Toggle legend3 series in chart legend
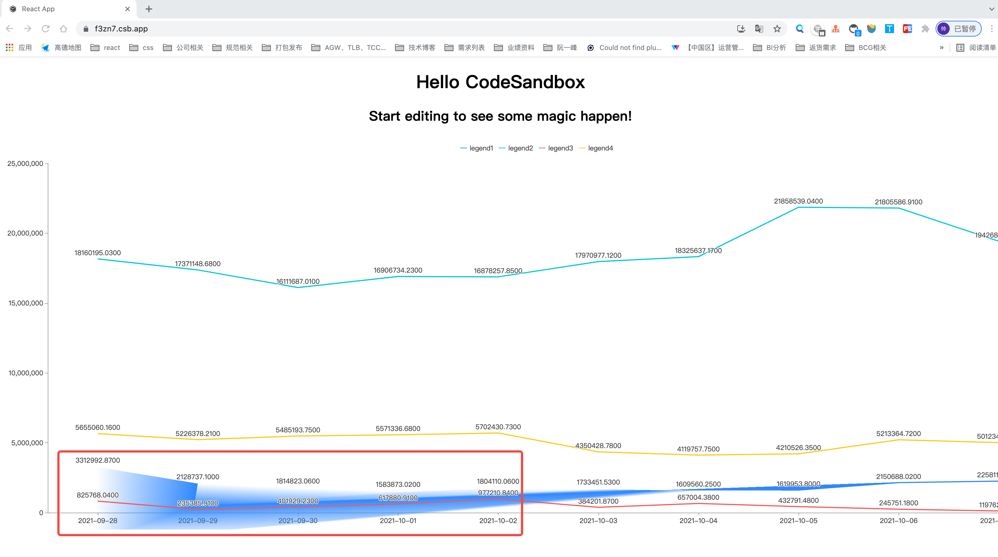 coord(556,148)
